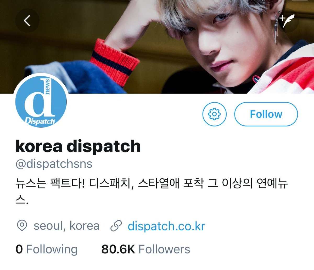Tap the seoul, korea location text
This screenshot has height=270, width=314.
coord(66,226)
